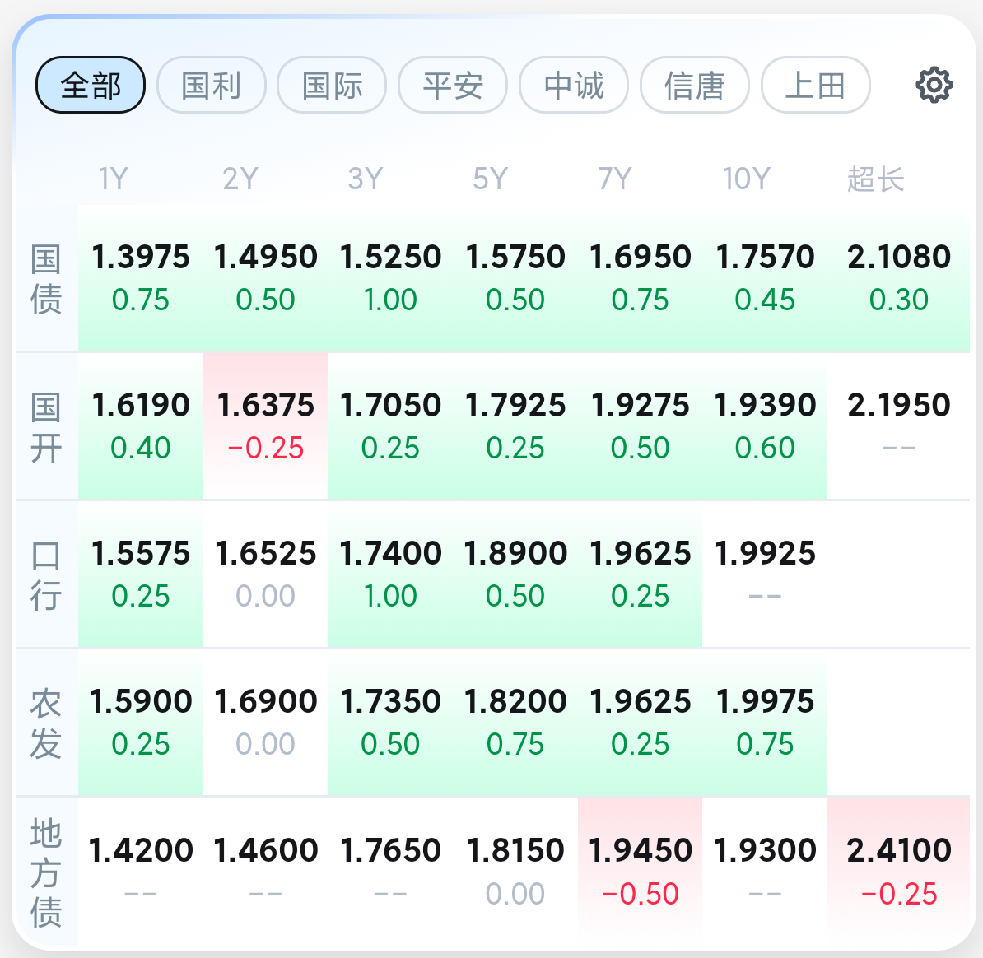
Task: Switch to the 上田 tab
Action: click(x=815, y=85)
